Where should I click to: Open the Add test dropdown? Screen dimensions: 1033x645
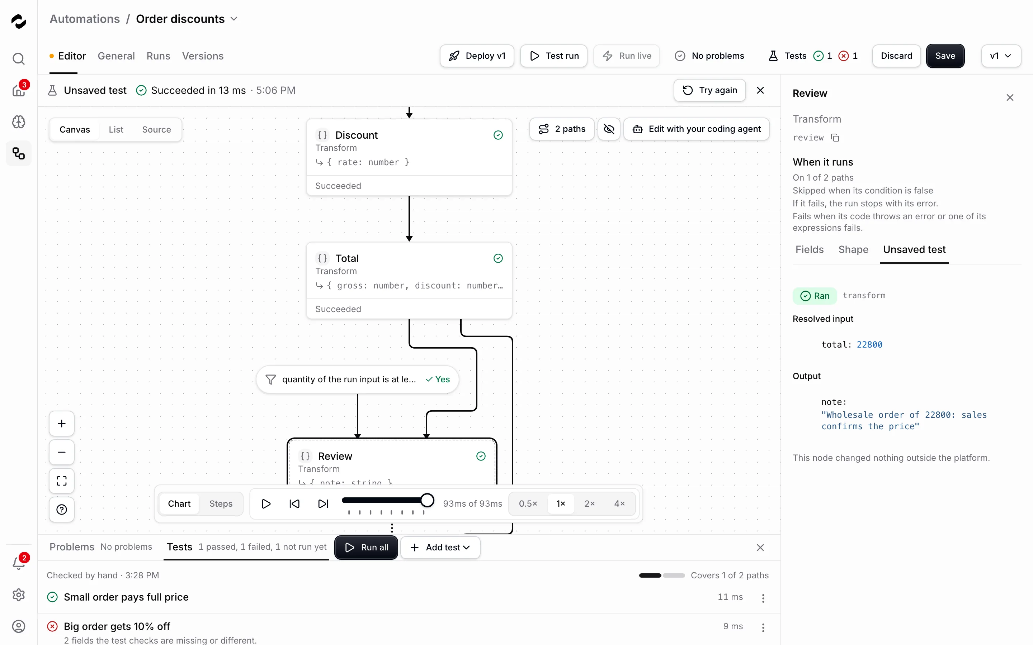[x=440, y=547]
